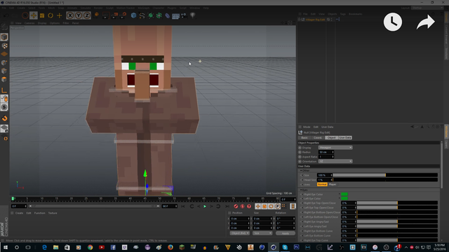Set Arms option to Normal

[x=322, y=185]
